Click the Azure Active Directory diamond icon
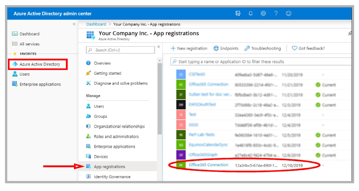This screenshot has width=359, height=191. click(x=15, y=64)
